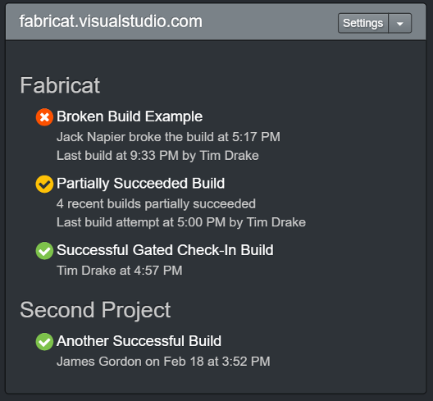The height and width of the screenshot is (401, 433).
Task: Open Another Successful Build details
Action: 139,341
